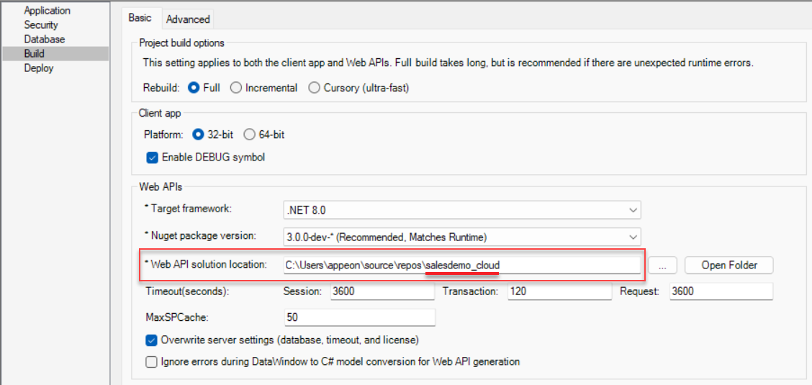The height and width of the screenshot is (385, 812).
Task: Disable the Enable DEBUG symbol checkbox
Action: tap(152, 158)
